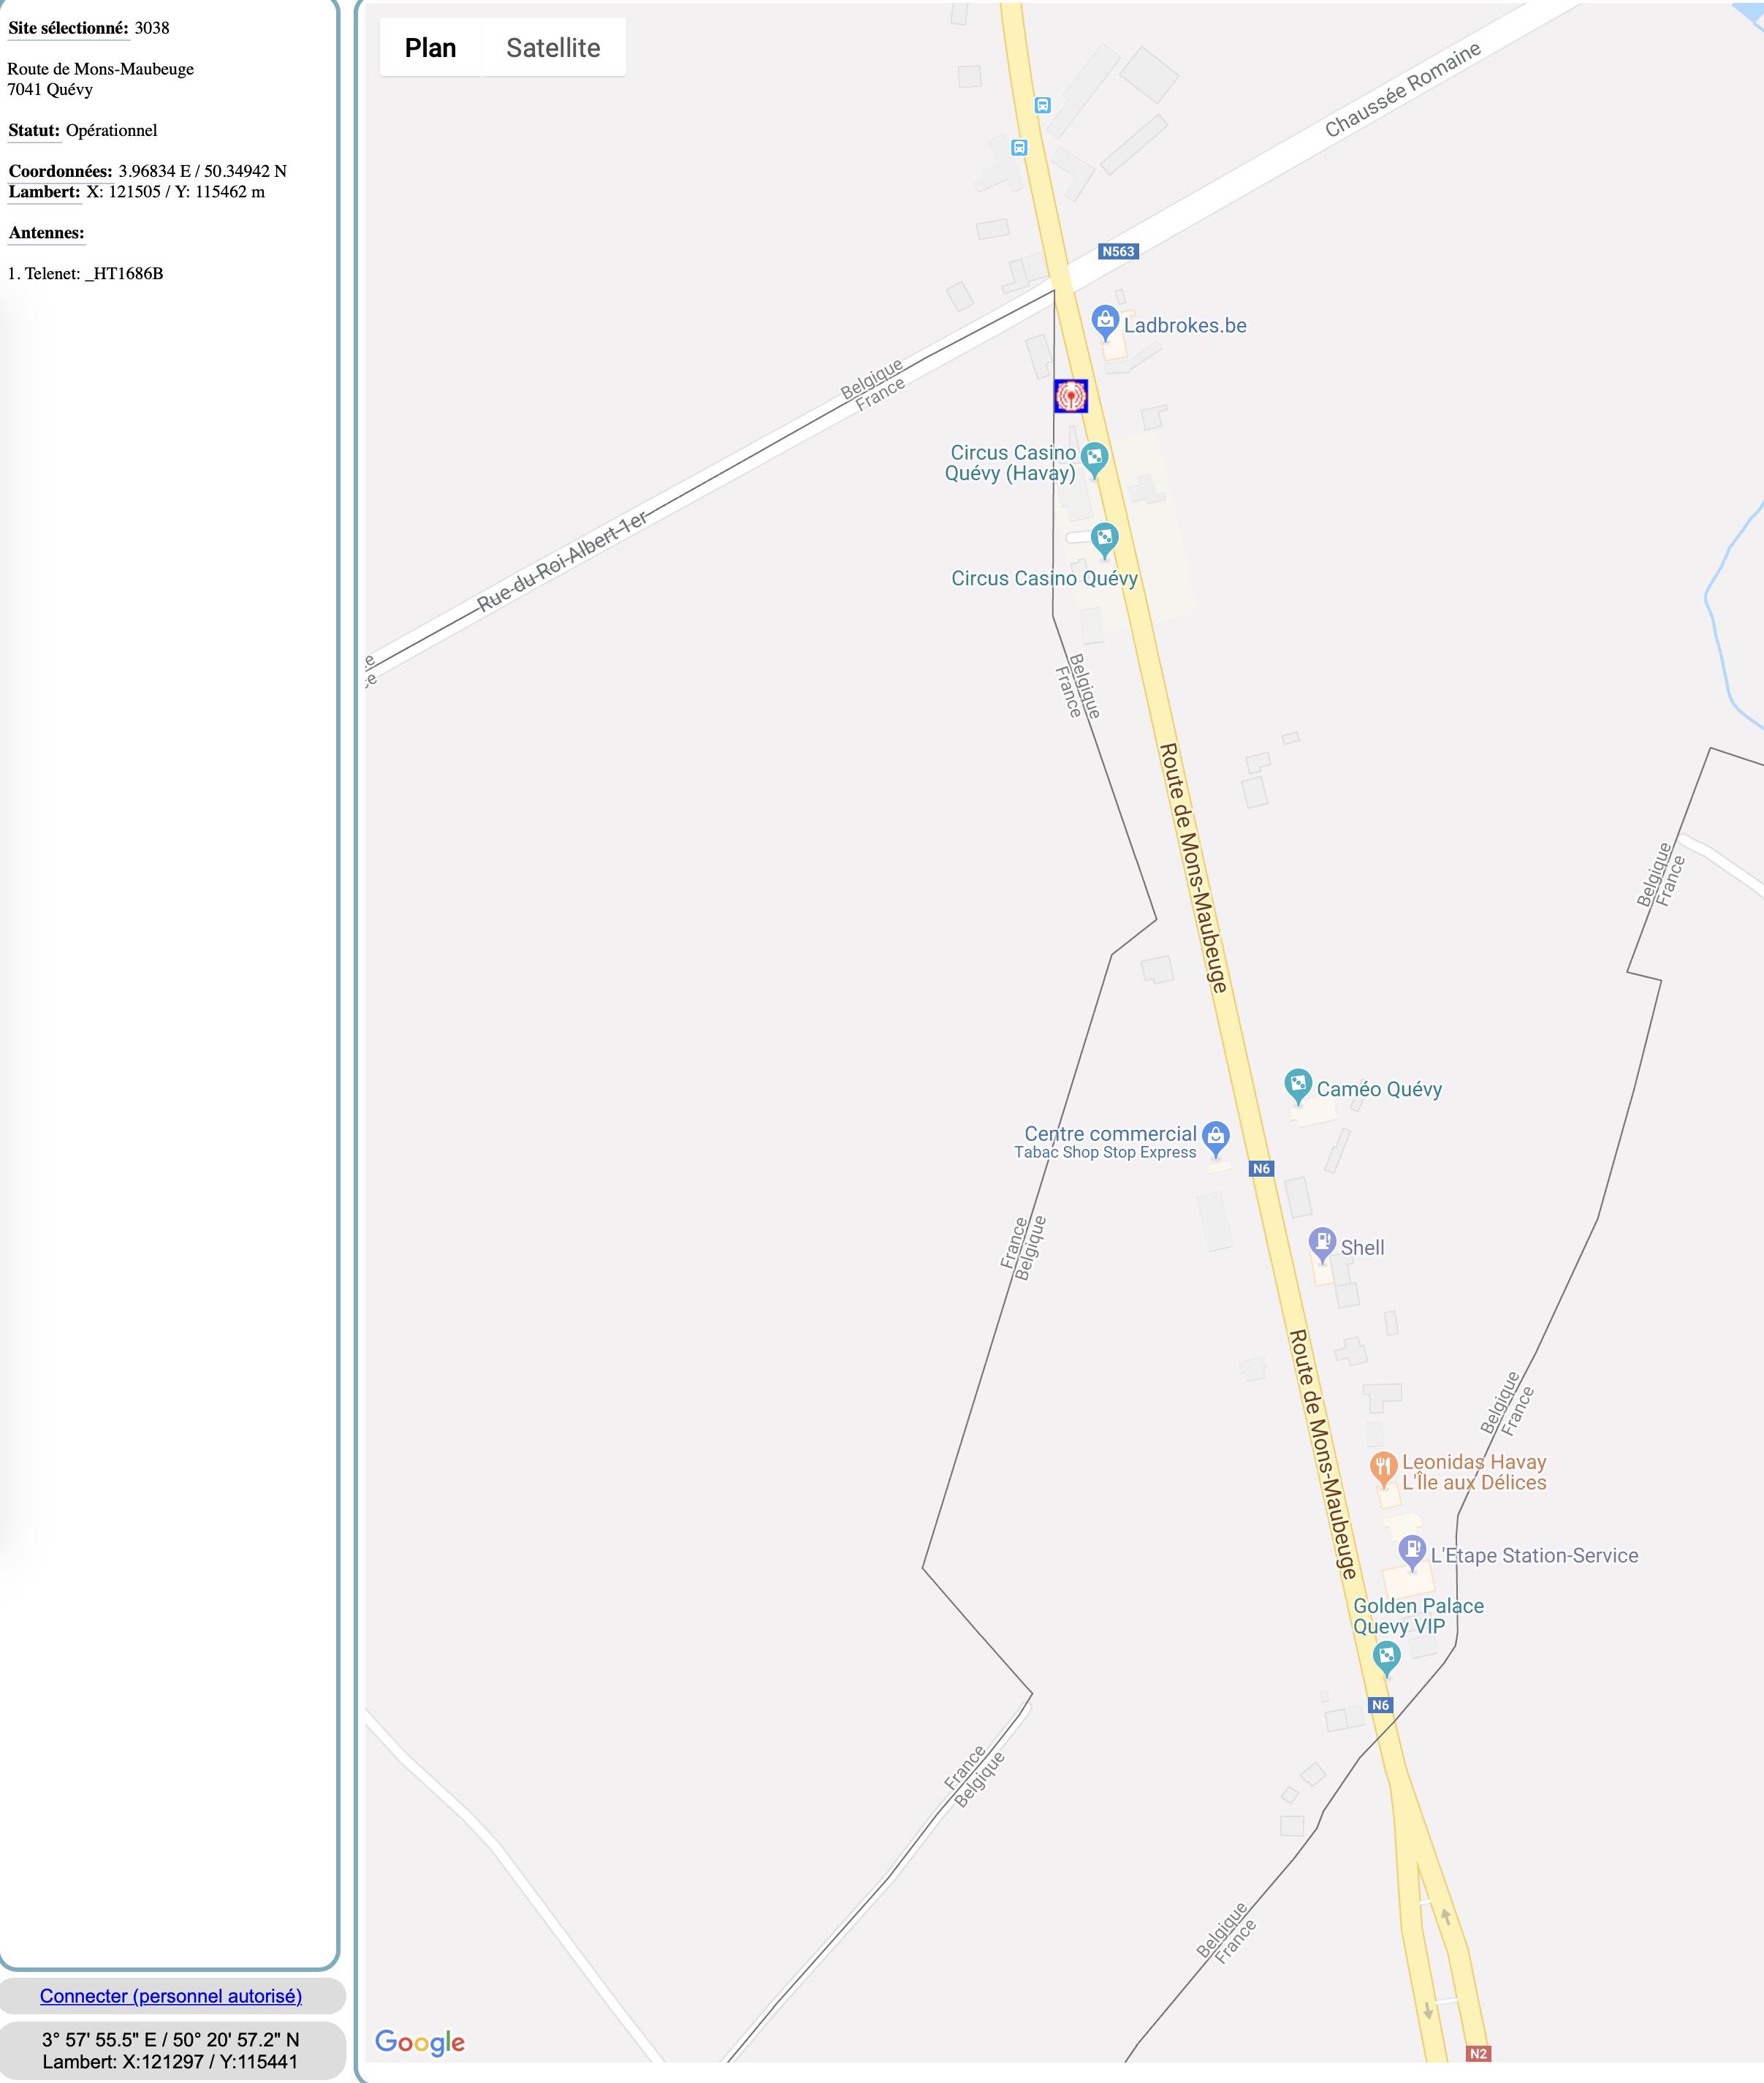
Task: Click the Shell fuel station pin
Action: 1322,1245
